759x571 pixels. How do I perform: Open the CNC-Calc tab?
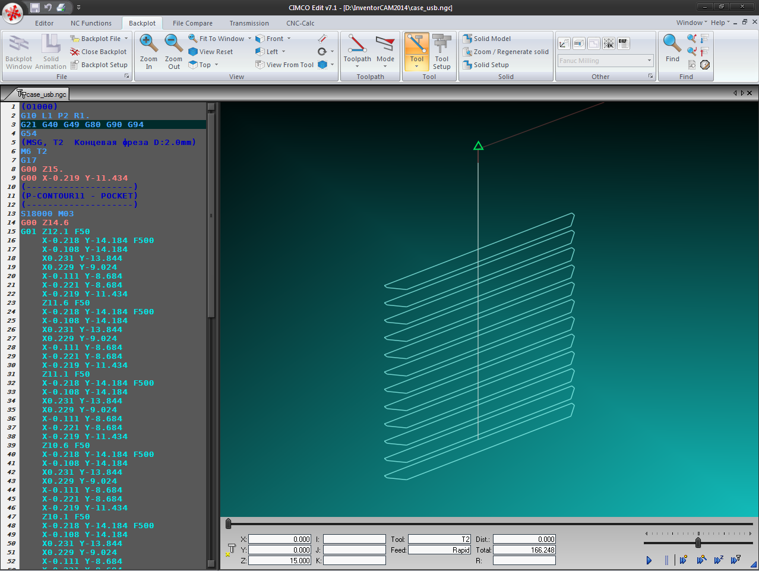click(301, 23)
